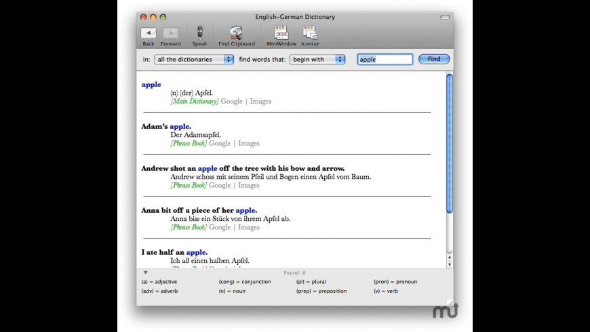This screenshot has width=590, height=332.
Task: Open the MiniWindow view icon
Action: tap(281, 33)
